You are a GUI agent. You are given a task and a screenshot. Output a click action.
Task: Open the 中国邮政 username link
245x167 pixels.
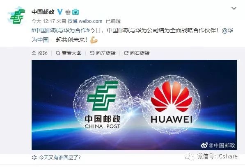43,12
